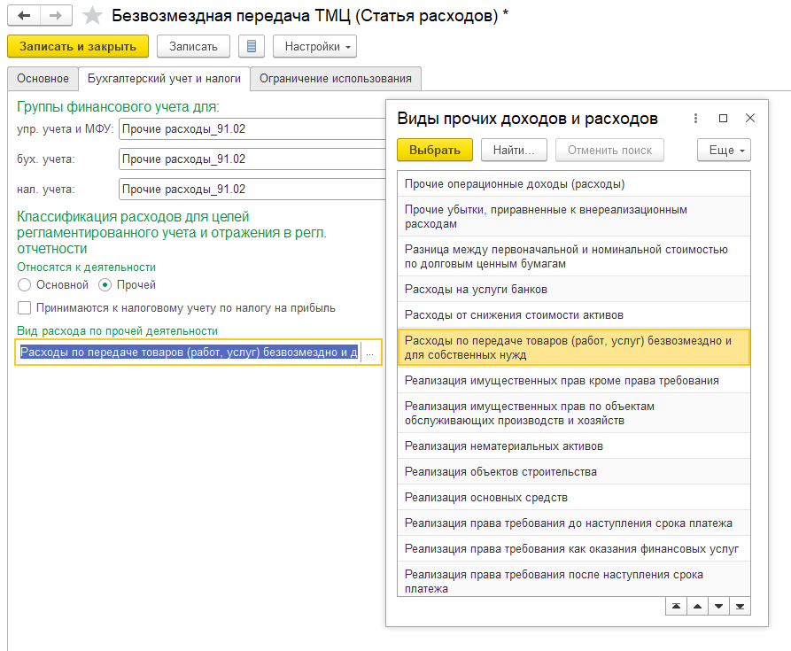Image resolution: width=791 pixels, height=651 pixels.
Task: Move down one item in list
Action: coord(718,606)
